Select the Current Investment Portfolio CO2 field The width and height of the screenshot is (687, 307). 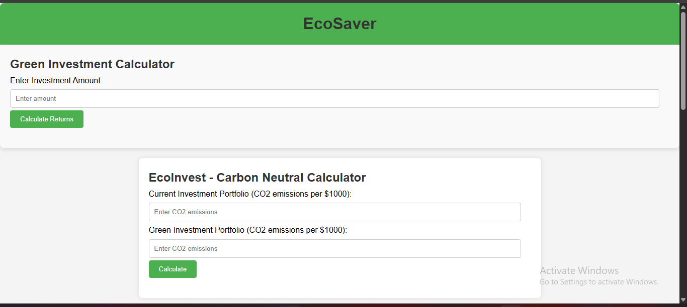coord(334,212)
